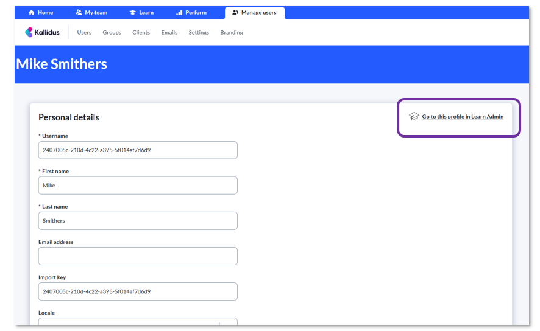Image resolution: width=540 pixels, height=331 pixels.
Task: Open the Clients menu item
Action: (x=141, y=33)
